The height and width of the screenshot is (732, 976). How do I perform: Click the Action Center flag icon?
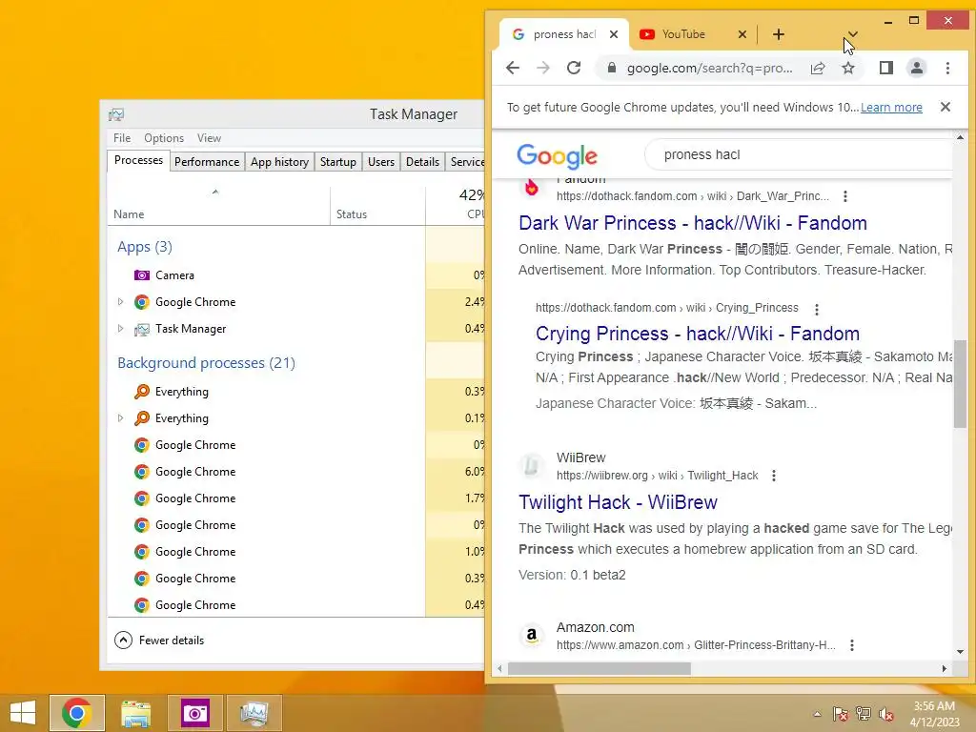[840, 714]
